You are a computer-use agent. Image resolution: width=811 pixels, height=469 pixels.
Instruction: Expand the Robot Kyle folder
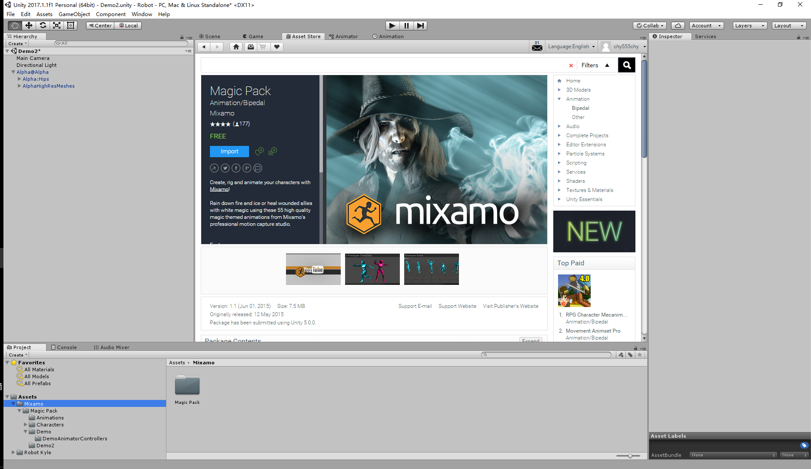pos(13,452)
